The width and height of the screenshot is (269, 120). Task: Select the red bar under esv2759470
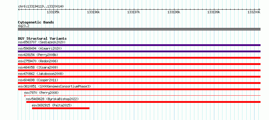pyautogui.click(x=139, y=64)
